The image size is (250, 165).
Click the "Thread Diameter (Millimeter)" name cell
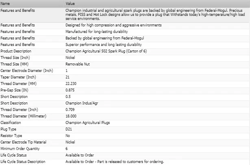23,116
